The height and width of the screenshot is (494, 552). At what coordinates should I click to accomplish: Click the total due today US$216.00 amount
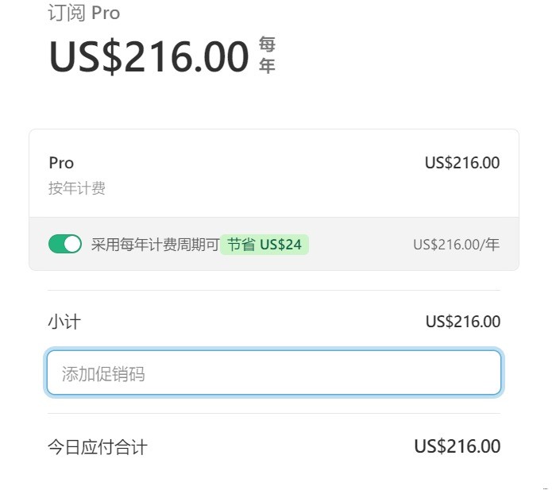[x=457, y=446]
